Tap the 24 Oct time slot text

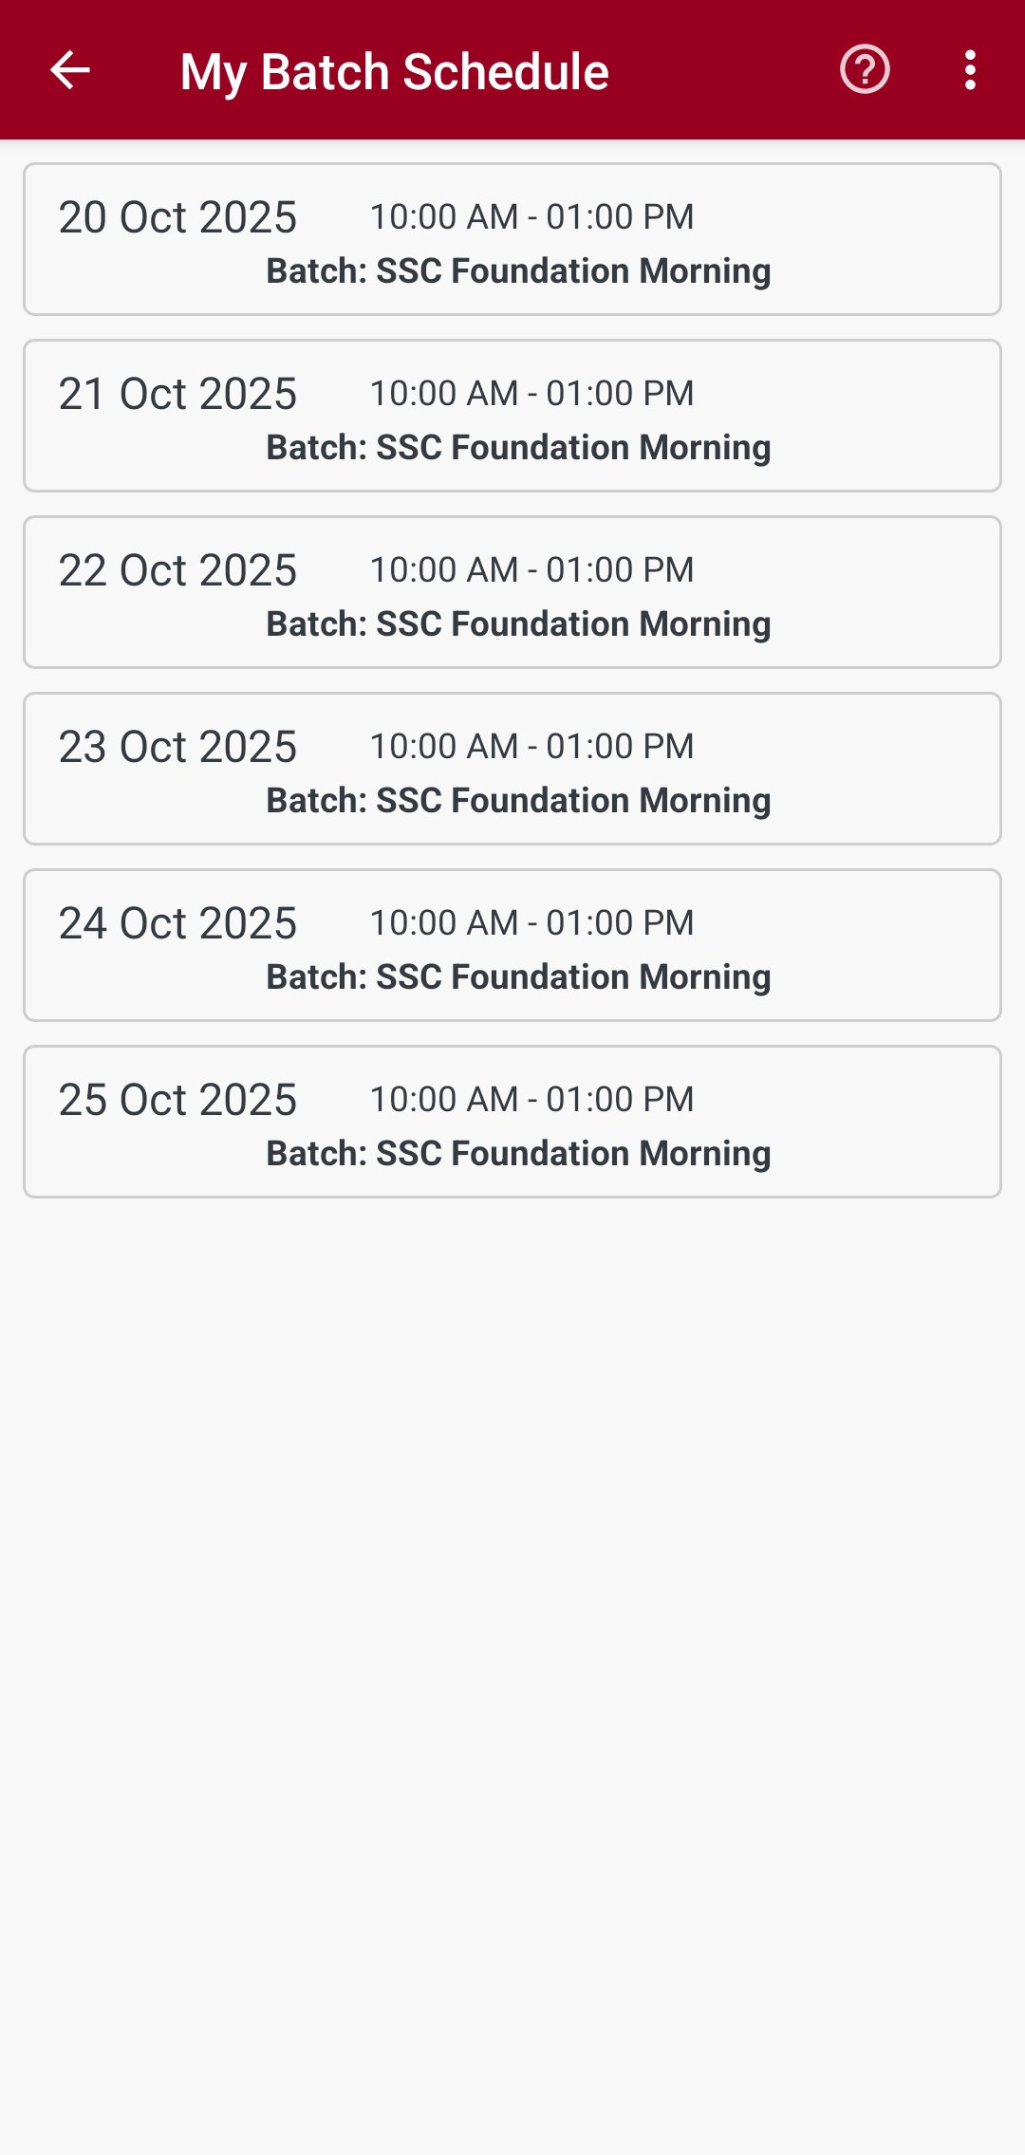point(531,923)
